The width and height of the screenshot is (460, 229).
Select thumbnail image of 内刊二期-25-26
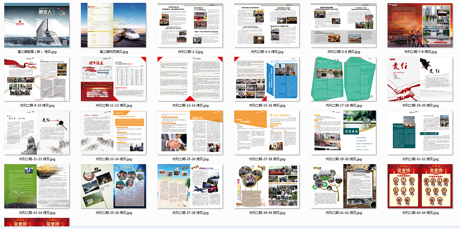(190, 133)
